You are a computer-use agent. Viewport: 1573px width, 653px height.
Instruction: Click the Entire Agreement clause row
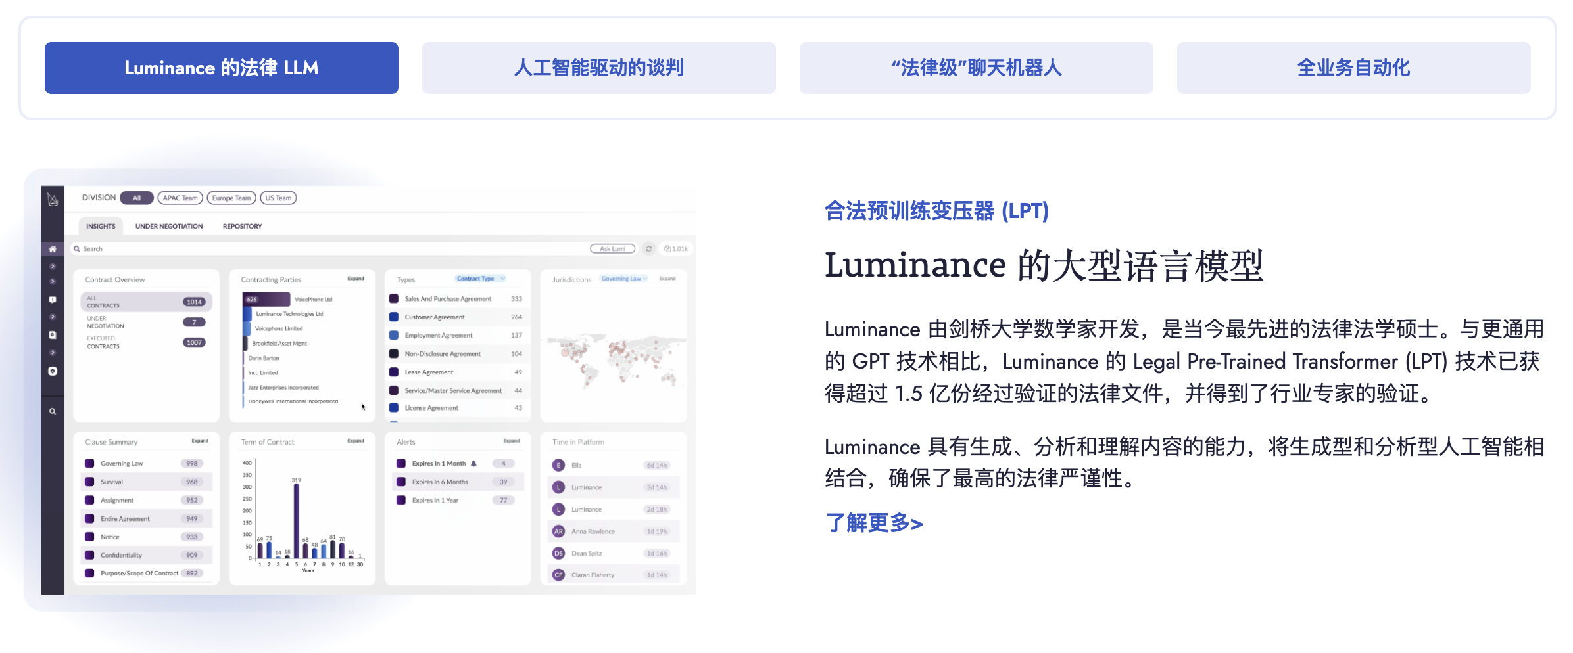pyautogui.click(x=146, y=518)
